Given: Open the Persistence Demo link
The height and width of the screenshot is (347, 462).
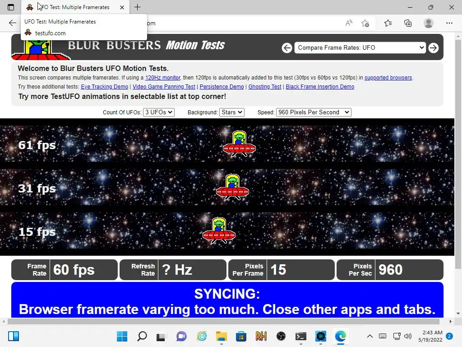Looking at the screenshot, I should pyautogui.click(x=222, y=86).
